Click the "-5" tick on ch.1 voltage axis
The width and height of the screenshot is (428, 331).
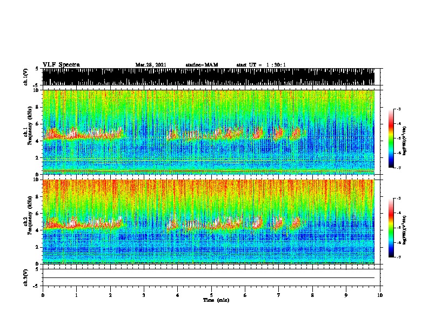coord(36,85)
